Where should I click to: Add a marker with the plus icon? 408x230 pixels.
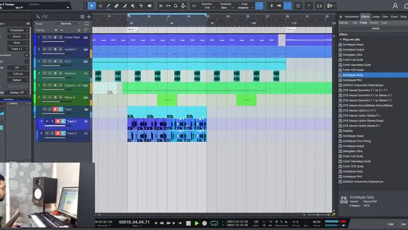[x=55, y=30]
